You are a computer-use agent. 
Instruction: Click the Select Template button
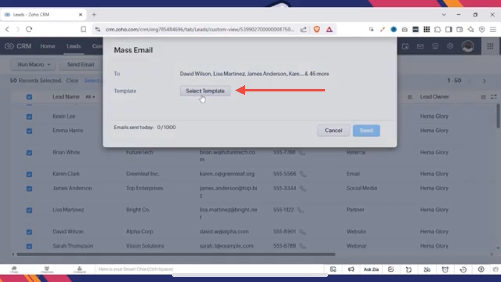(205, 91)
